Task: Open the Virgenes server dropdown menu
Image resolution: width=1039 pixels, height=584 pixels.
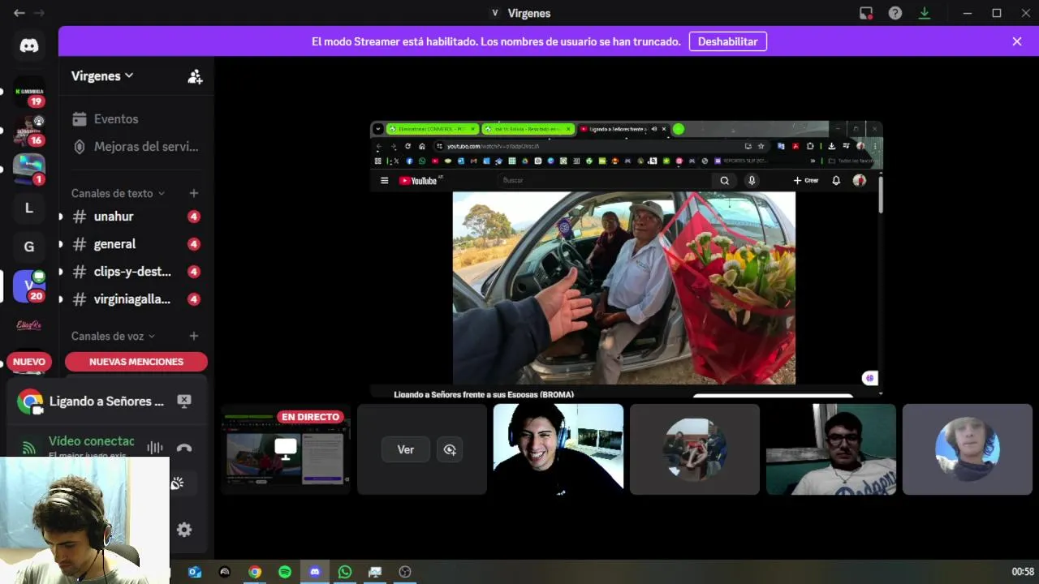Action: [102, 75]
